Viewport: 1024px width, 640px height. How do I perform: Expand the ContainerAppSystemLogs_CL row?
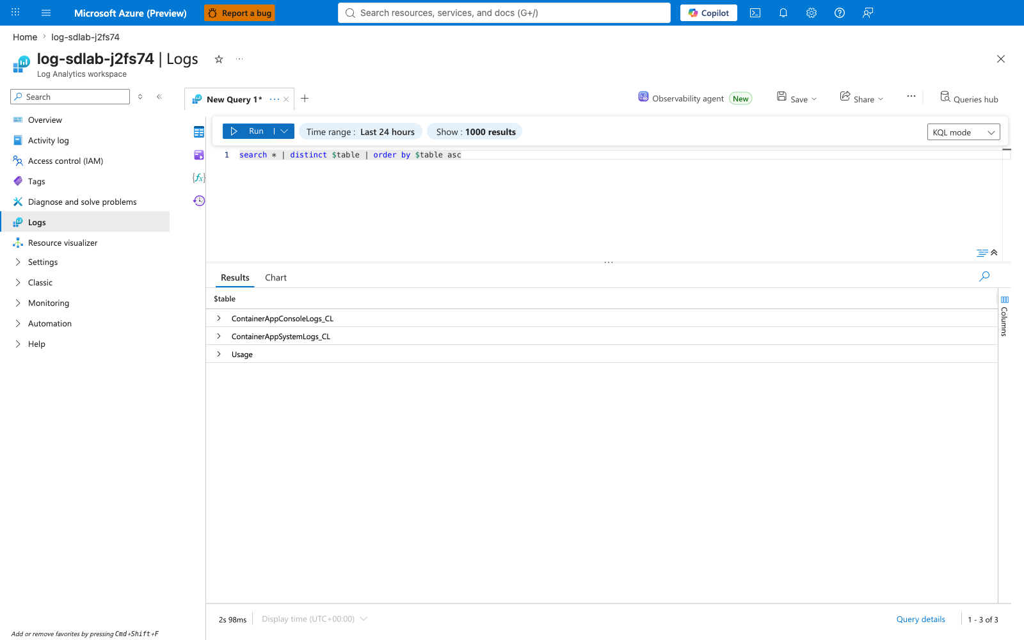point(219,336)
